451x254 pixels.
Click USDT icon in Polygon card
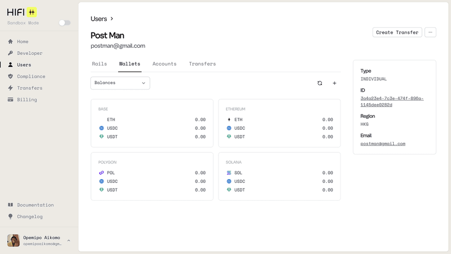click(x=101, y=190)
